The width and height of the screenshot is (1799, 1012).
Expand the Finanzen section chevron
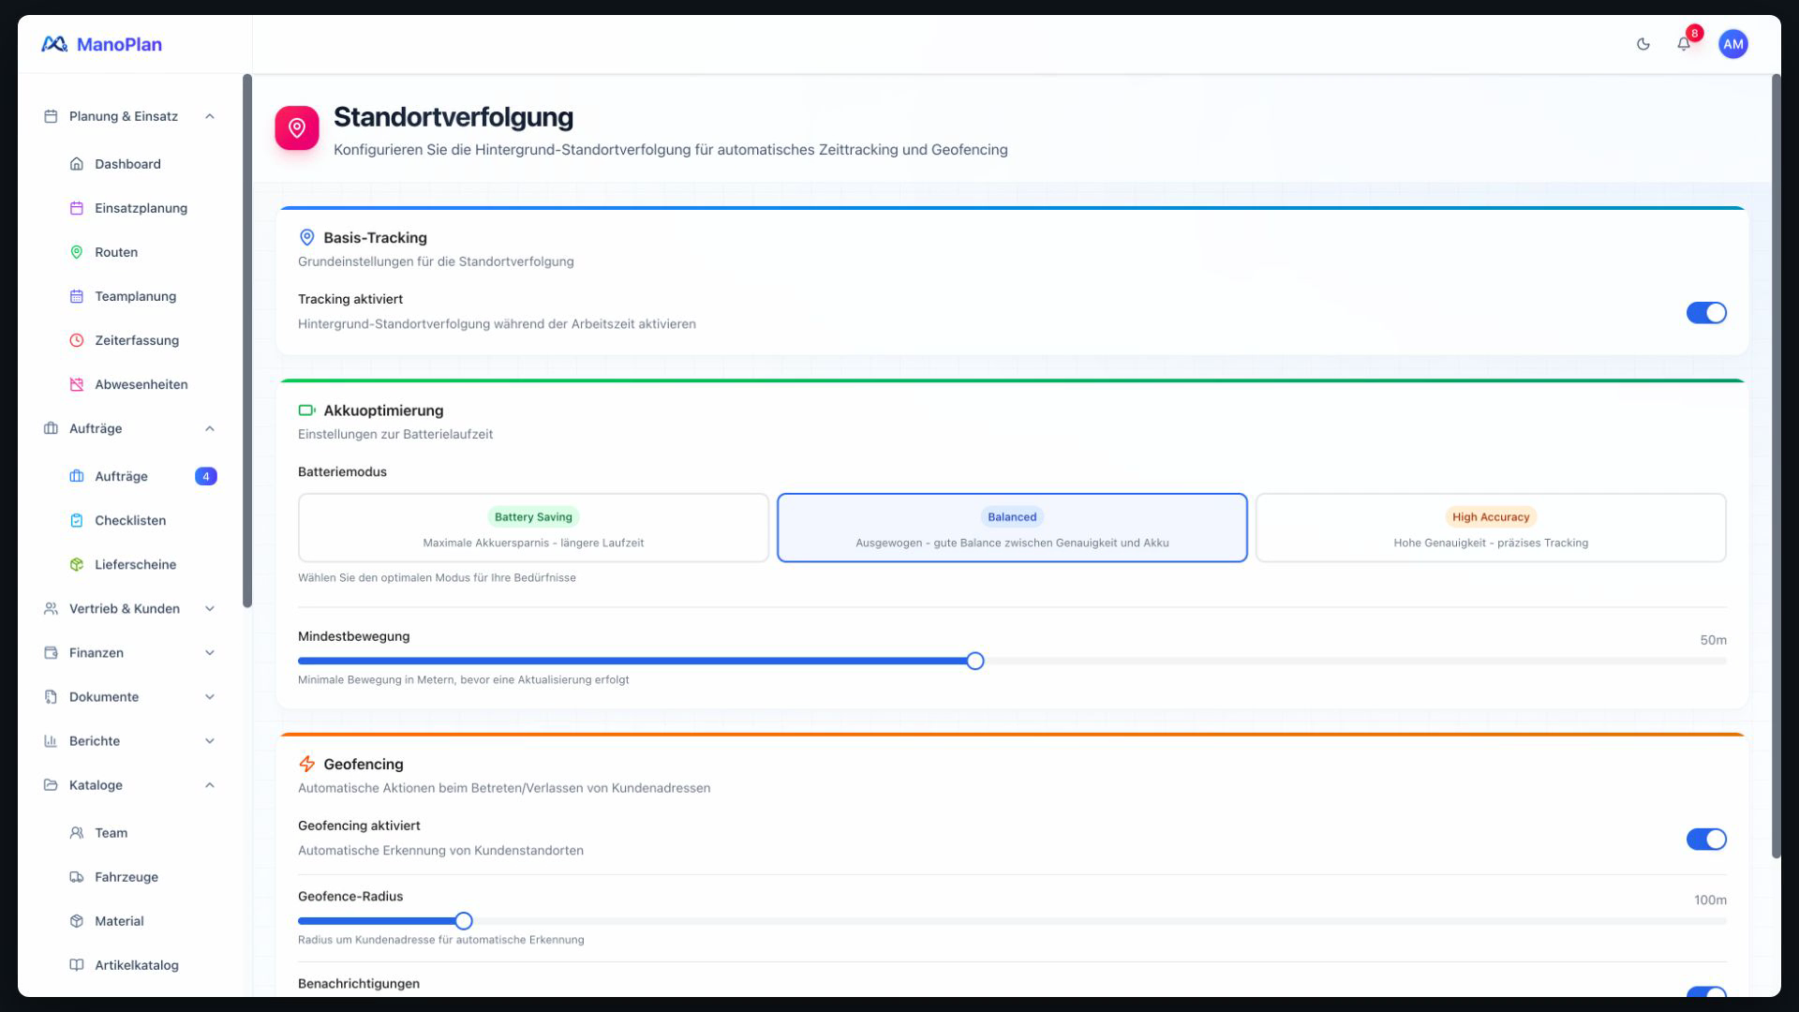click(210, 653)
